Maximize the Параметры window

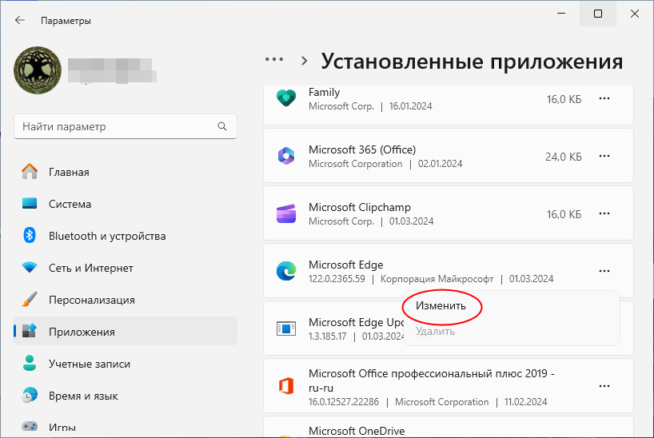point(598,14)
